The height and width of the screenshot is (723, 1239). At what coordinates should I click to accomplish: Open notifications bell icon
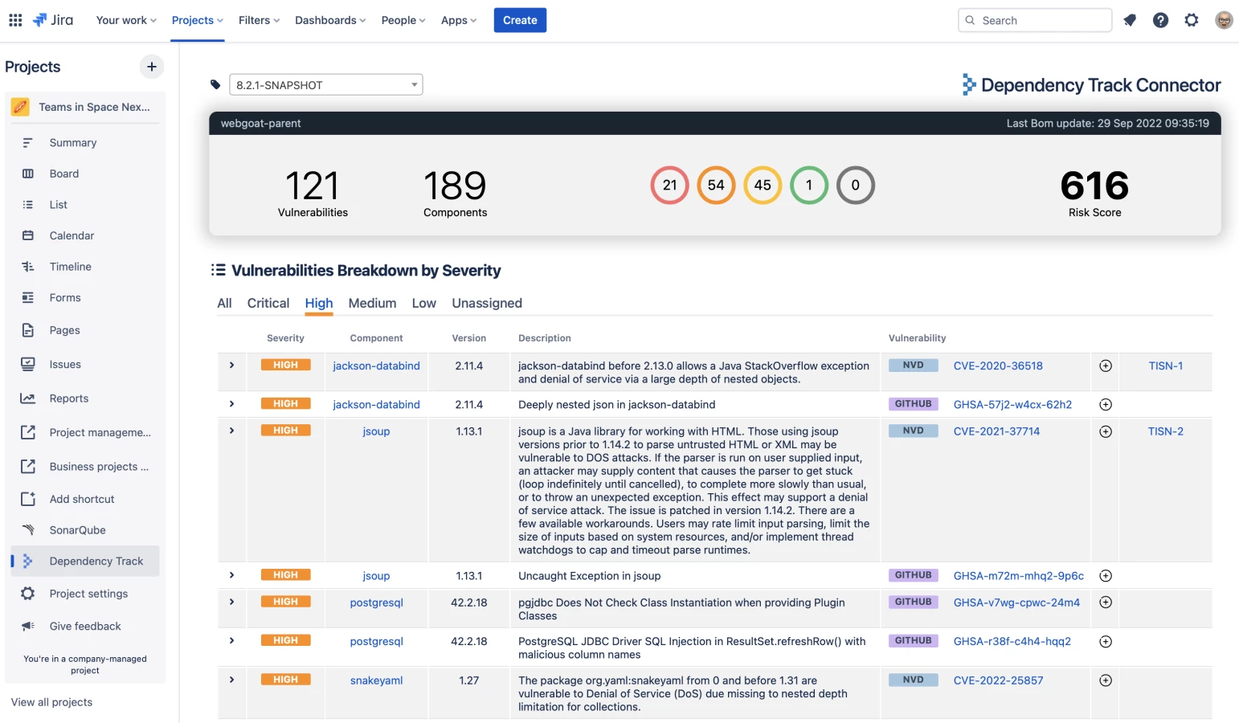1130,20
